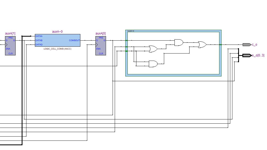Select the leftmost OR gate in Add0~0
Image resolution: width=267 pixels, height=150 pixels.
(153, 49)
